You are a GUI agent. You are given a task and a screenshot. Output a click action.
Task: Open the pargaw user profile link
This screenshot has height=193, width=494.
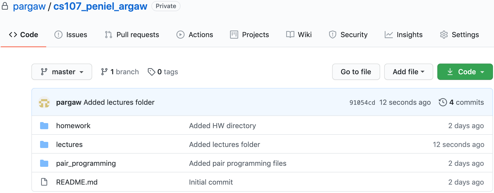29,6
